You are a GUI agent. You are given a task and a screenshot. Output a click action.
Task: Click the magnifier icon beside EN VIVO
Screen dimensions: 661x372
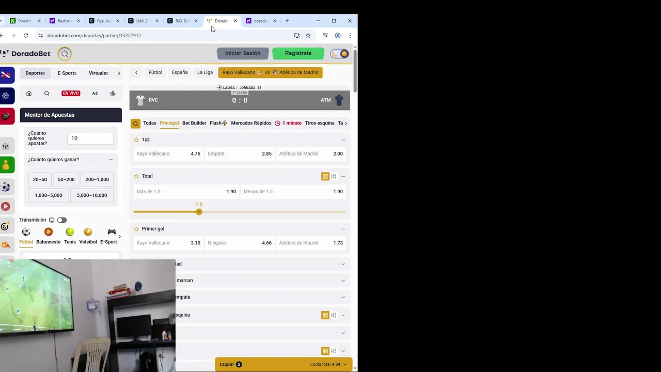click(x=46, y=94)
